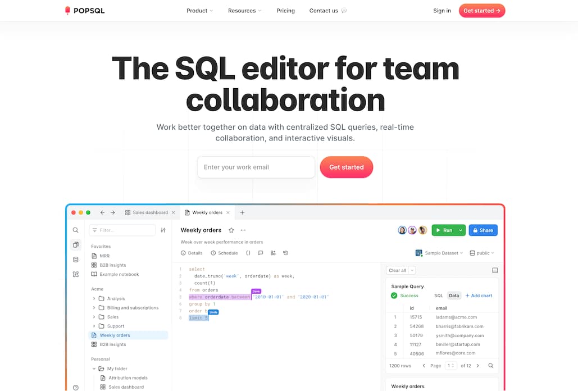
Task: Close the Weekly orders tab
Action: click(x=228, y=213)
